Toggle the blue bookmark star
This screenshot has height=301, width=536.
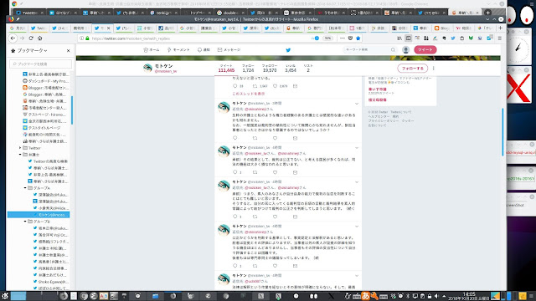tap(358, 38)
